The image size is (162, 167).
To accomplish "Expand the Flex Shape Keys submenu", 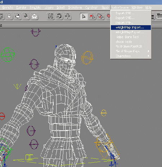I will pyautogui.click(x=131, y=51).
